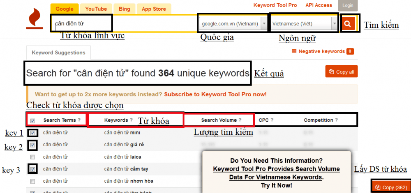
Task: Click help icon next to Competition
Action: pos(336,120)
